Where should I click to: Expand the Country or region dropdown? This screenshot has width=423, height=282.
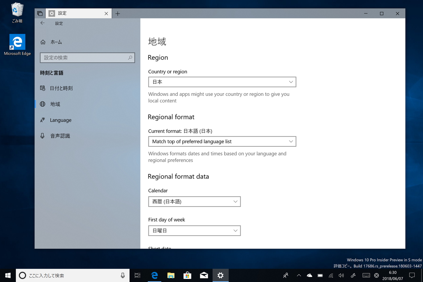222,82
